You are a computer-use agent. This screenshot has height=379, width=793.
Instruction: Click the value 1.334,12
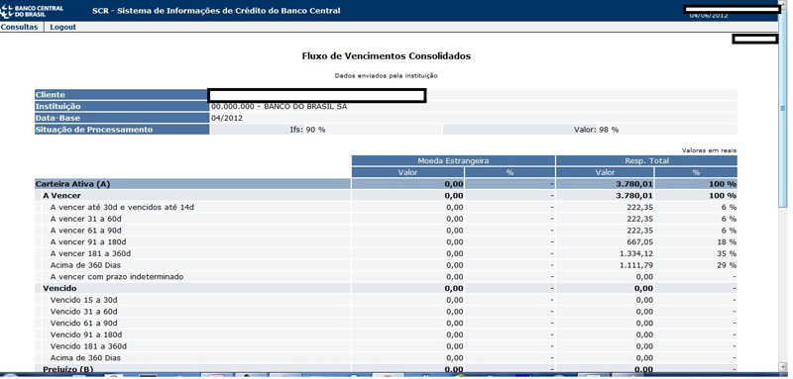point(635,253)
